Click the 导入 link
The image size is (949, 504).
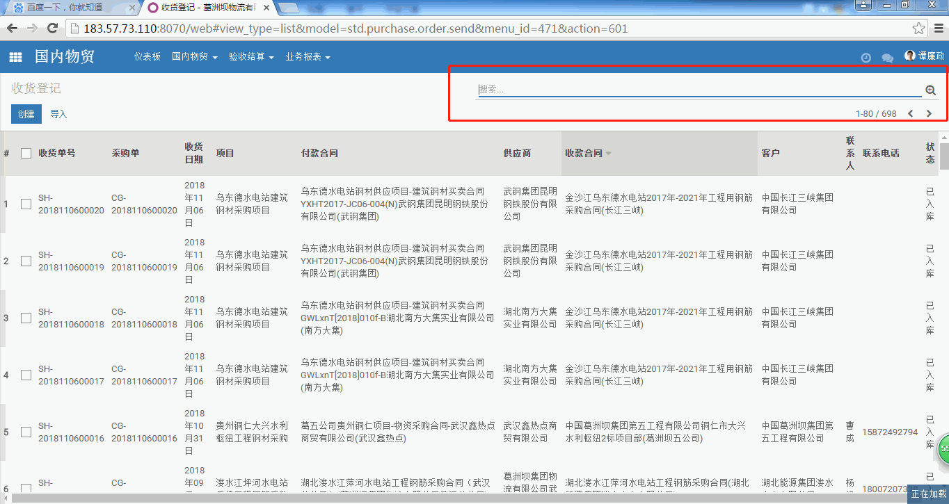[58, 114]
